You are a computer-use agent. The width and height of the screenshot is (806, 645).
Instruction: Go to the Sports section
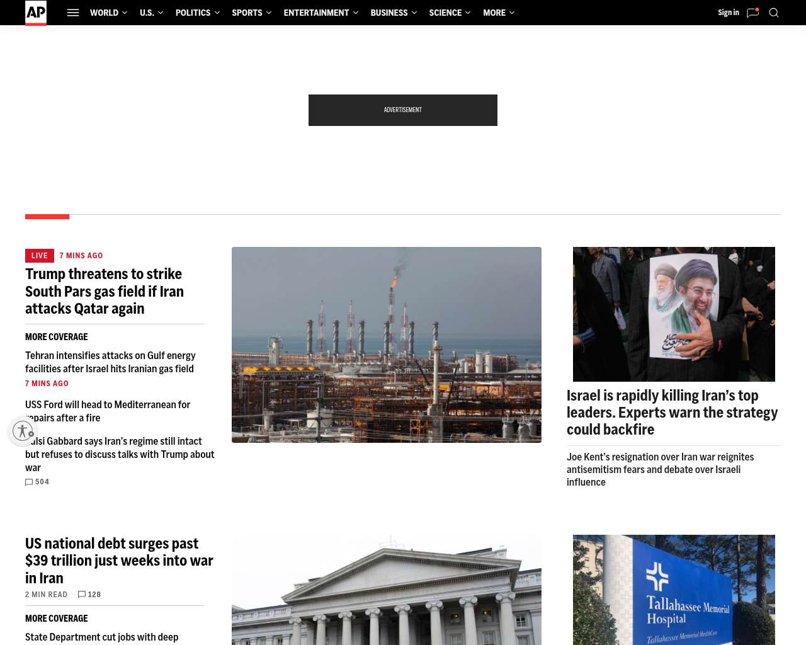coord(247,13)
